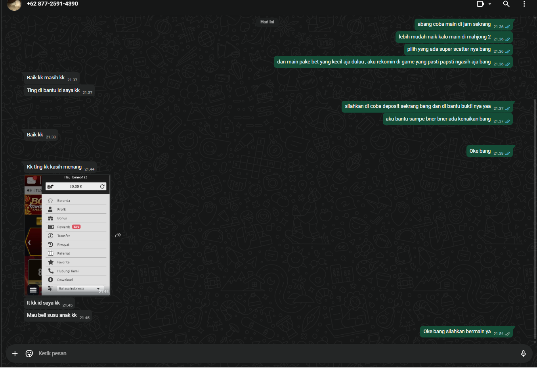The image size is (537, 368).
Task: Select message 'Baik kk masih kk'
Action: 46,78
